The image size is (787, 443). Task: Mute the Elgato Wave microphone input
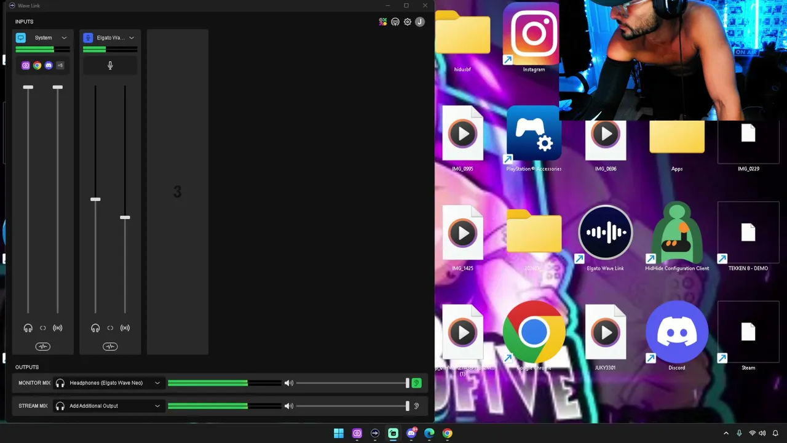[110, 65]
